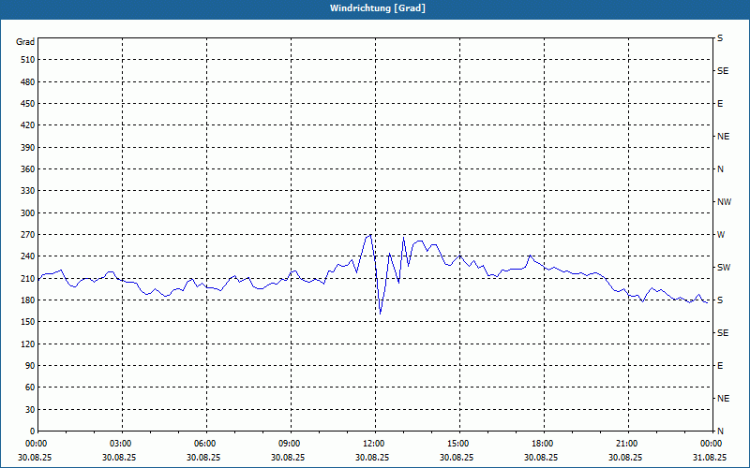Image resolution: width=750 pixels, height=468 pixels.
Task: Select the 18:00 time axis label
Action: coord(544,444)
